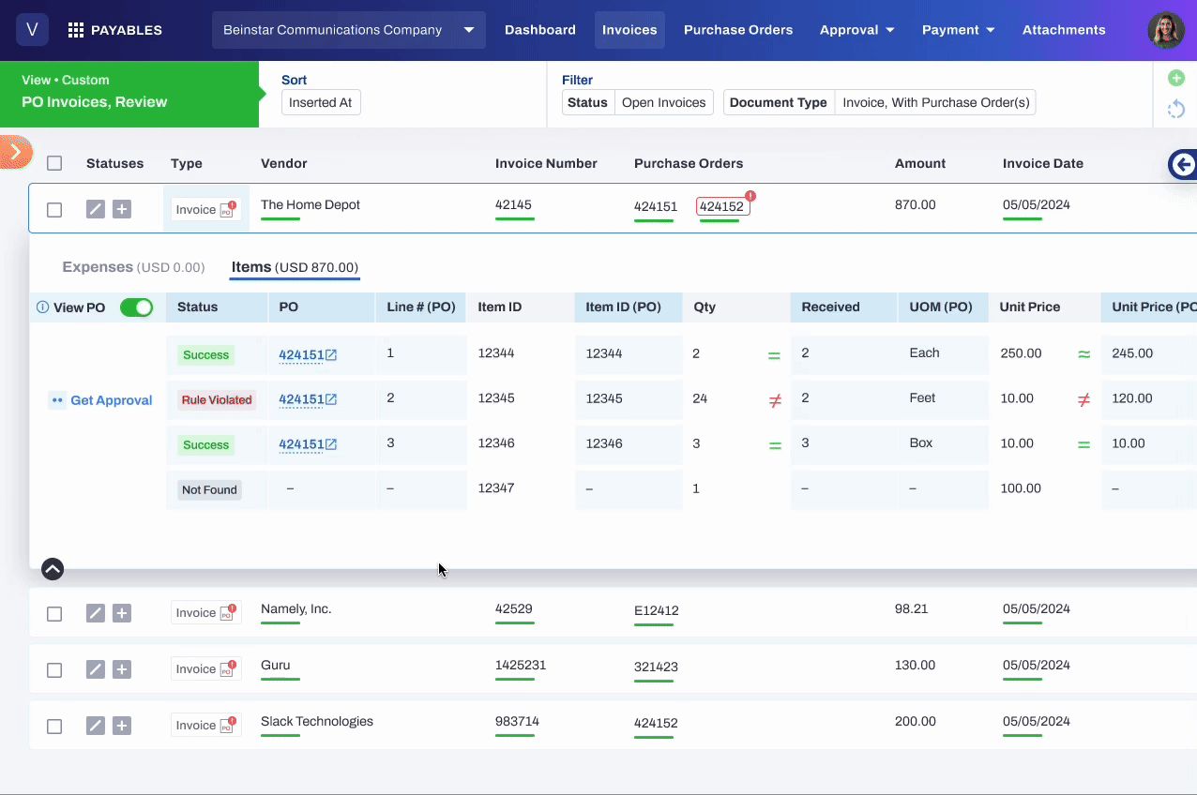Click Invoice PO type badge for Slack Technologies
This screenshot has height=795, width=1197.
[x=205, y=725]
